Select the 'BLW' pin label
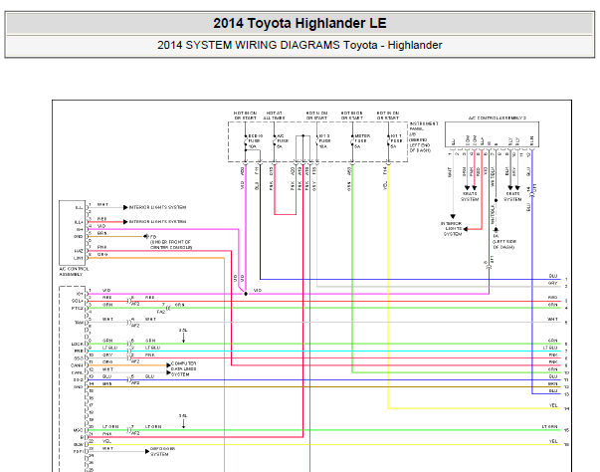 click(x=79, y=445)
